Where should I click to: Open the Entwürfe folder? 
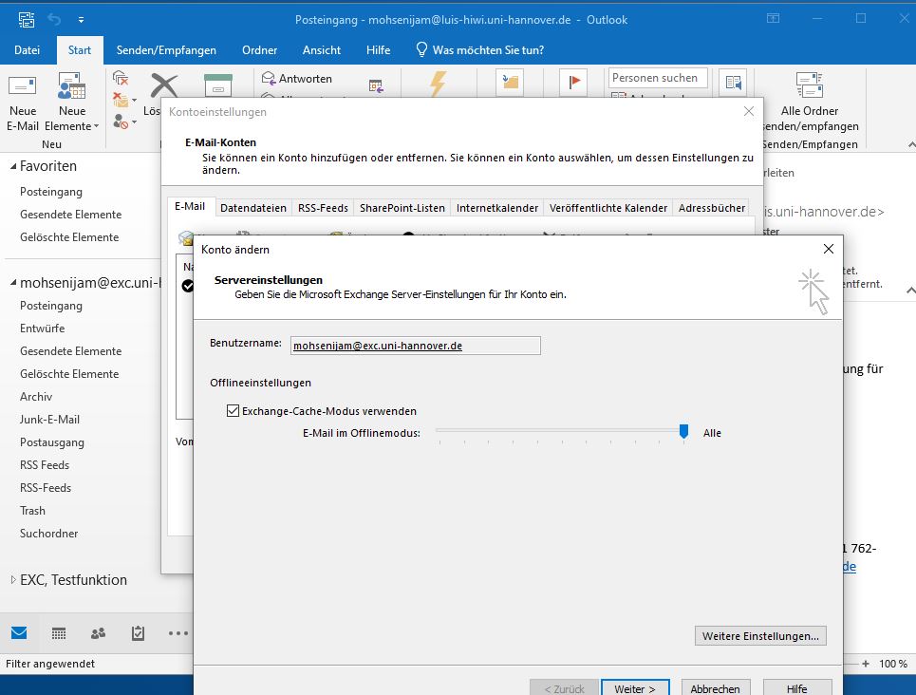click(x=42, y=329)
